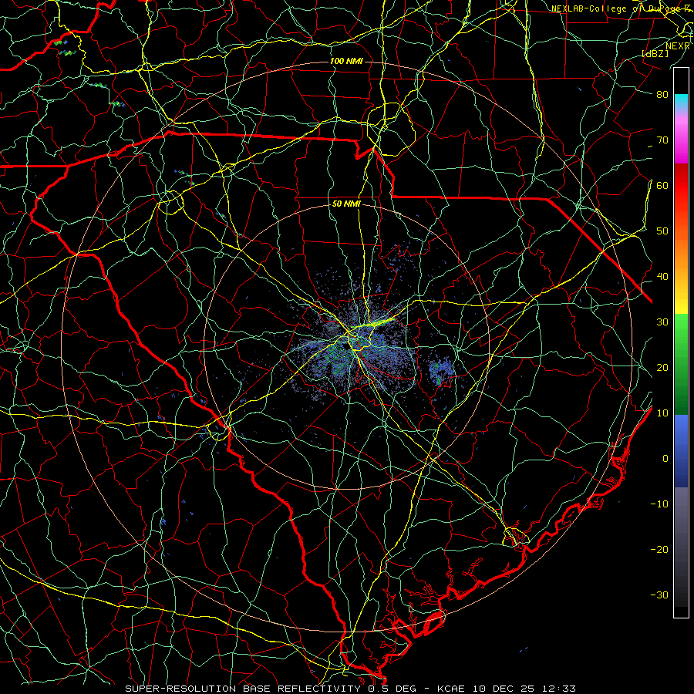Click the 30 value on the dBZ scale

point(662,322)
